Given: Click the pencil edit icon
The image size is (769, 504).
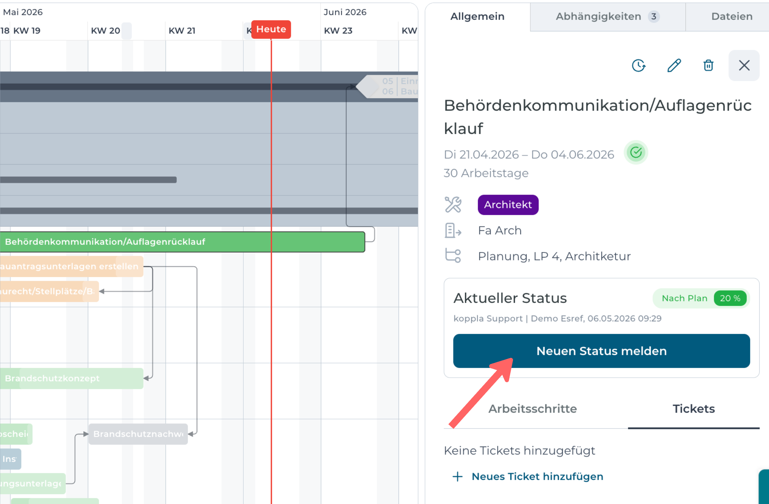Looking at the screenshot, I should [x=674, y=66].
